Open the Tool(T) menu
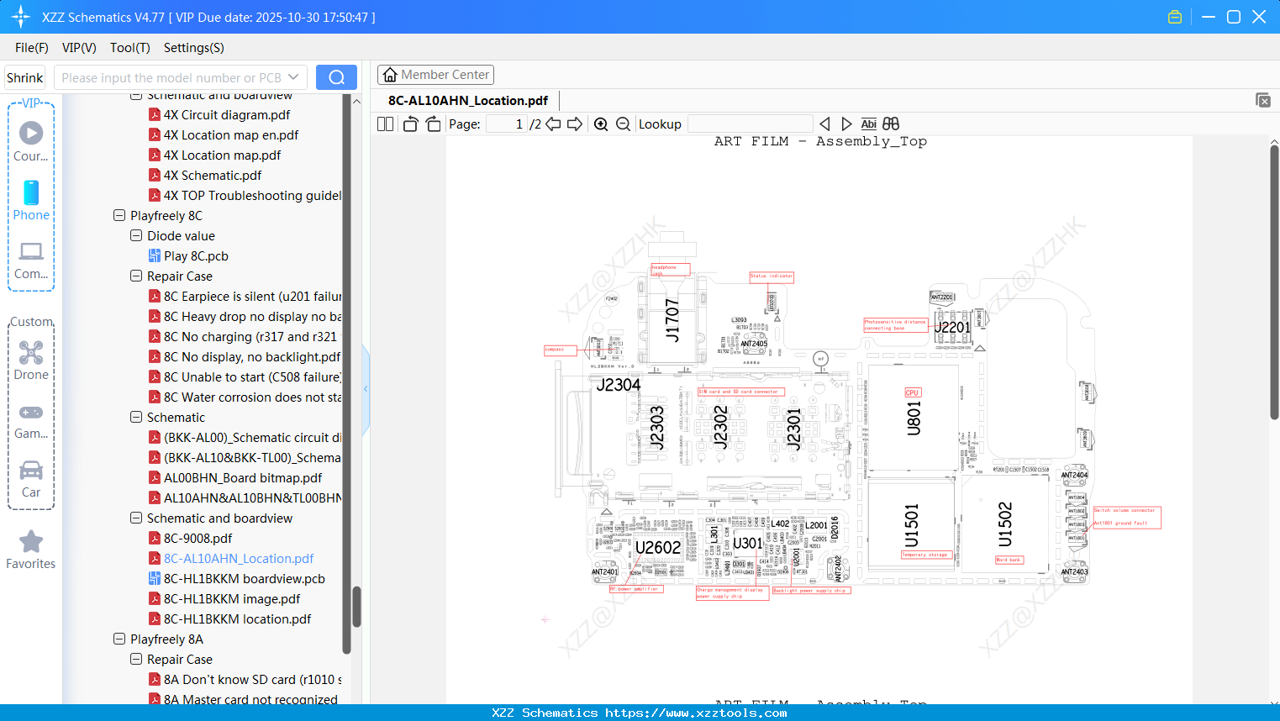The height and width of the screenshot is (721, 1280). coord(130,48)
